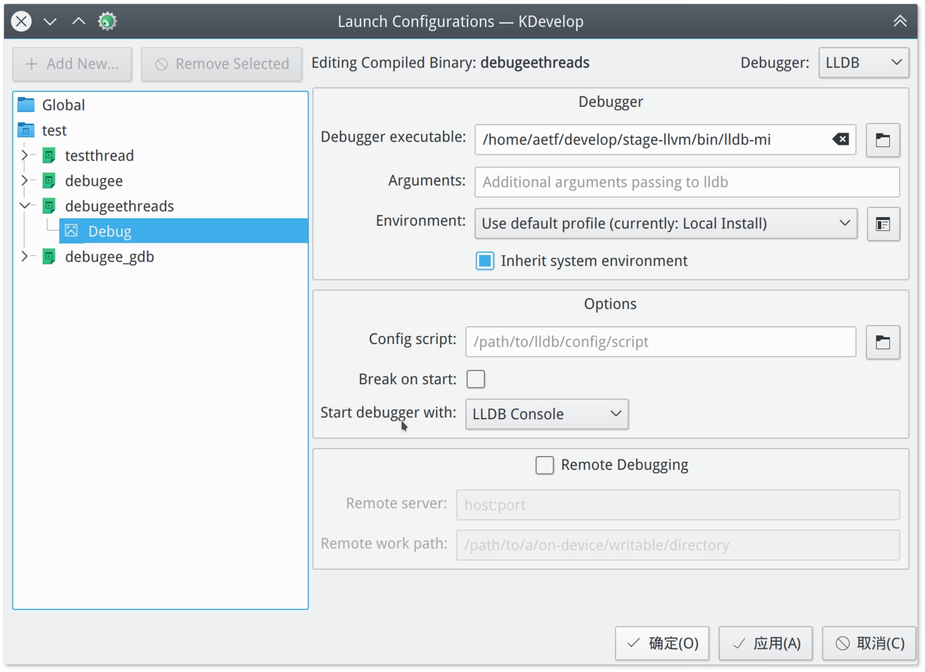Enable the Remote Debugging checkbox

(x=545, y=465)
